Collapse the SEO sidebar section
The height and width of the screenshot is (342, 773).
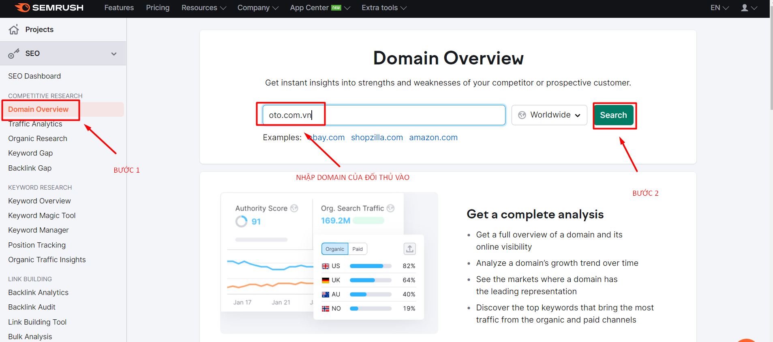tap(114, 53)
